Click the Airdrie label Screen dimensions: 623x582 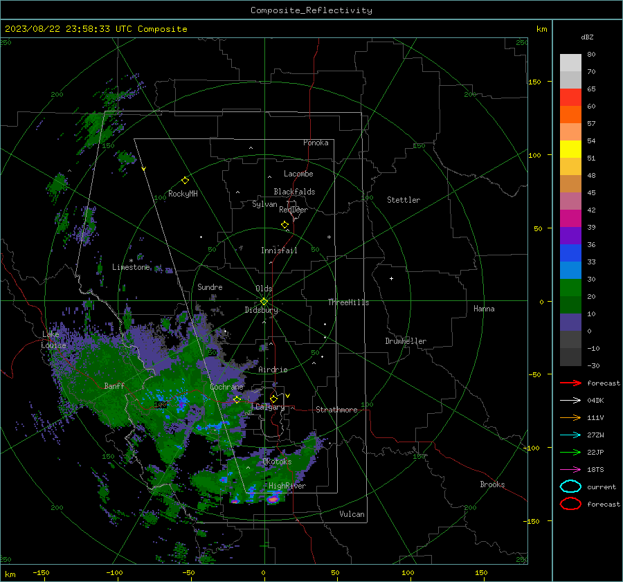pos(273,370)
